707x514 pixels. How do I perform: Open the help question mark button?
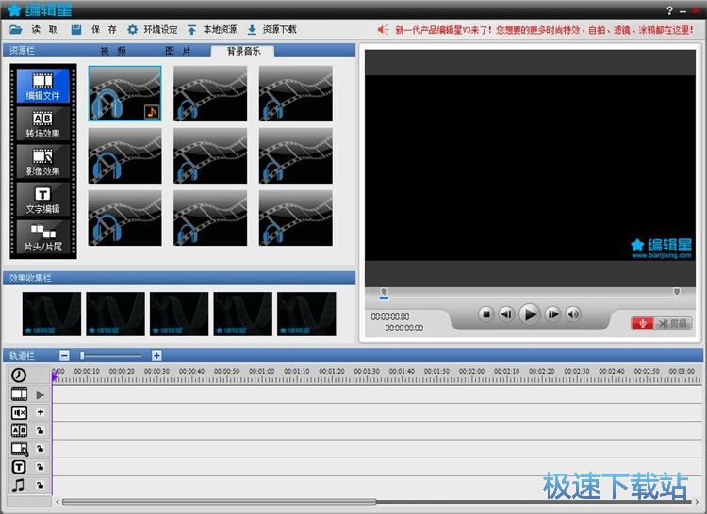(669, 10)
